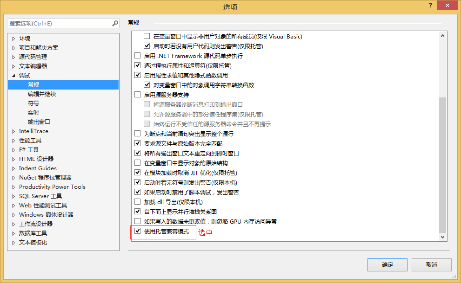The width and height of the screenshot is (461, 283).
Task: Confirm with the 确定 button
Action: pyautogui.click(x=387, y=265)
